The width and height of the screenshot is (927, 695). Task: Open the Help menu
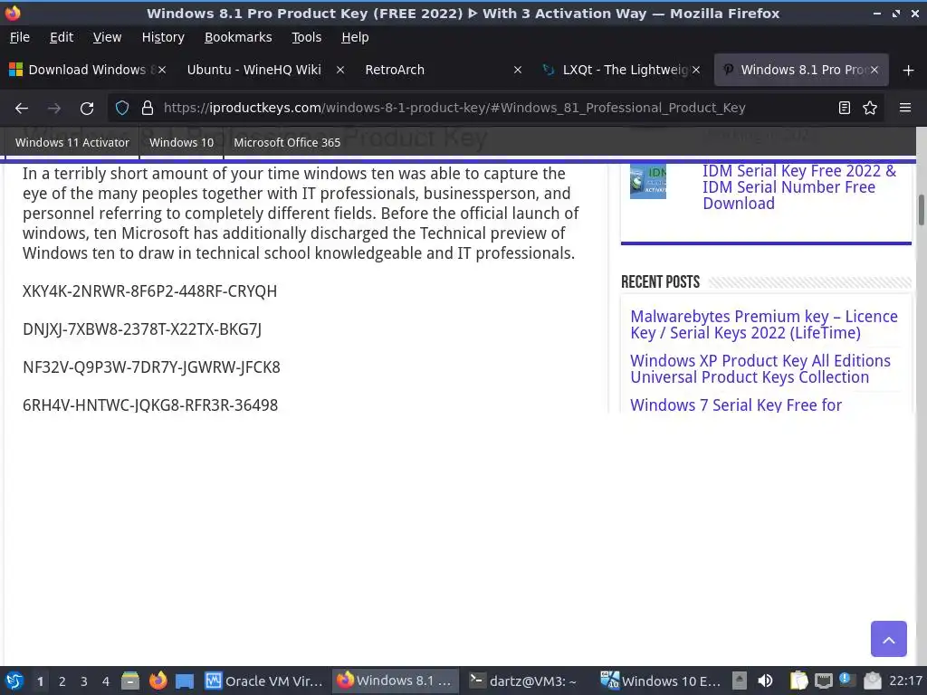point(355,37)
